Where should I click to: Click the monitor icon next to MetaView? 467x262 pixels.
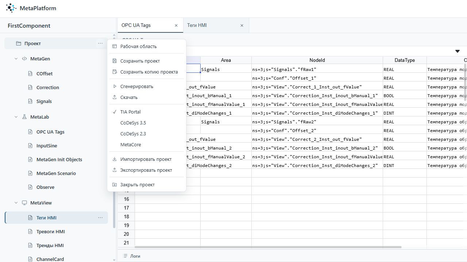pos(24,203)
